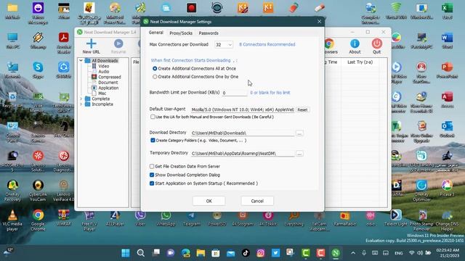The height and width of the screenshot is (261, 465).
Task: Switch to the Passwords tab
Action: pos(209,33)
